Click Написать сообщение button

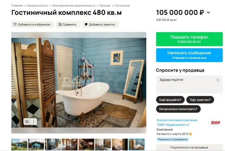click(189, 55)
